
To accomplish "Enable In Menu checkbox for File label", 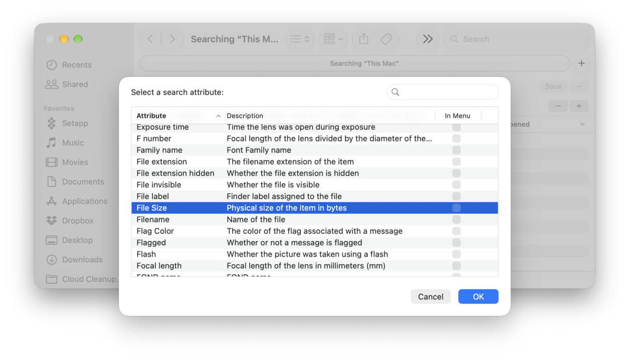I will (456, 196).
